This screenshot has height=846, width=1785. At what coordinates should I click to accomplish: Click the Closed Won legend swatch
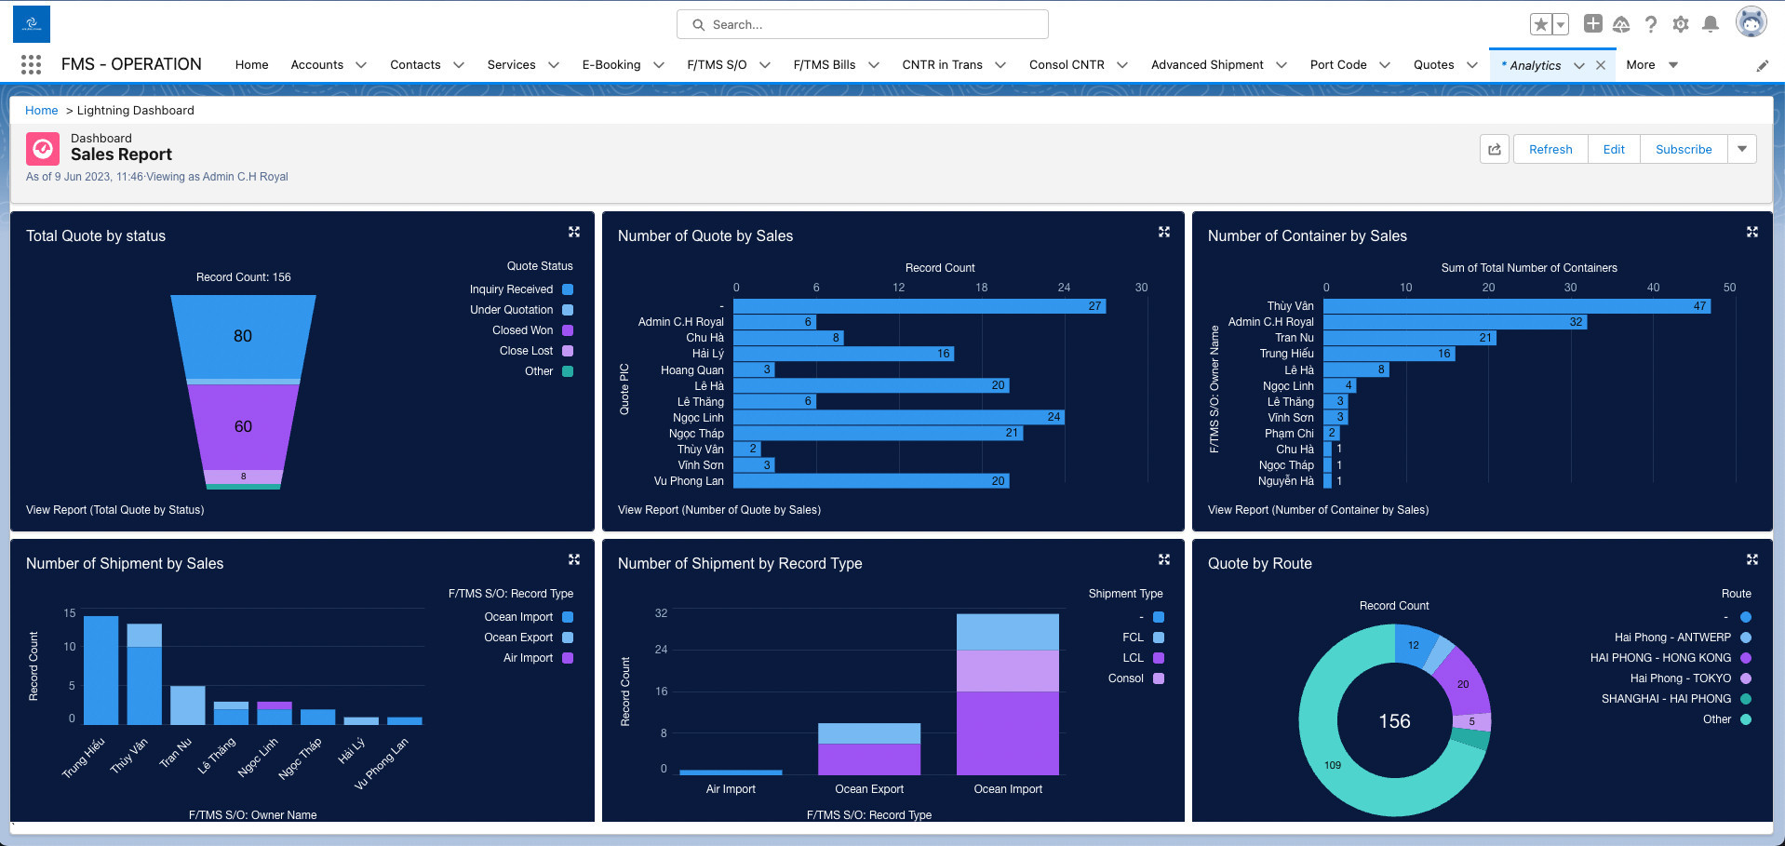[x=568, y=330]
